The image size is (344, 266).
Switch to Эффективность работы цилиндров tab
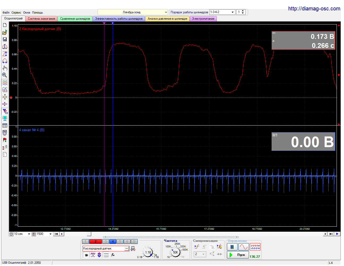(x=119, y=19)
